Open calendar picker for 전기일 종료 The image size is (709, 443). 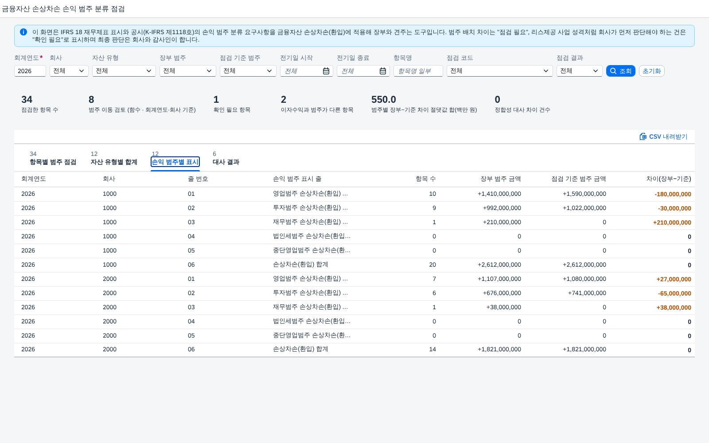[x=383, y=71]
